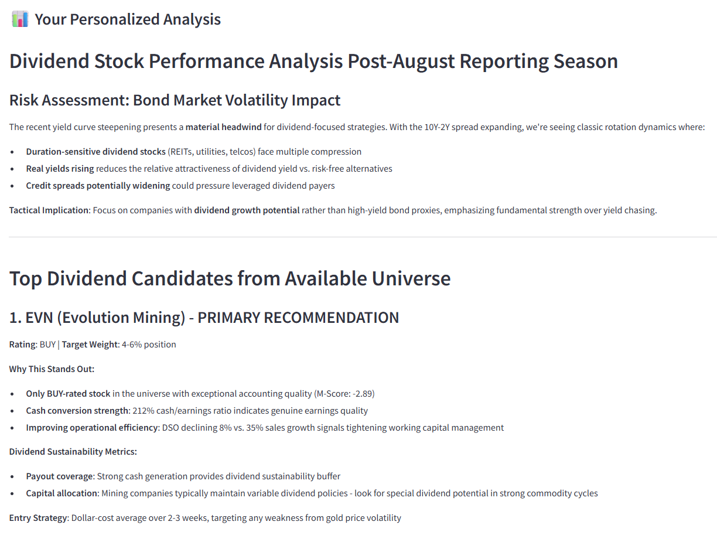
Task: Click the "Why This Stands Out:" subheading
Action: [52, 369]
